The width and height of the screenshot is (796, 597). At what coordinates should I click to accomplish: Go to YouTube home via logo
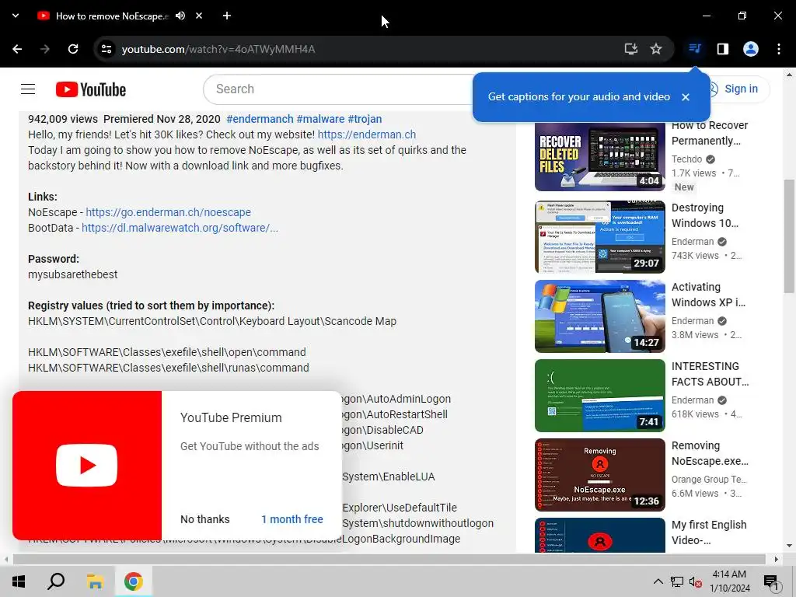coord(91,89)
